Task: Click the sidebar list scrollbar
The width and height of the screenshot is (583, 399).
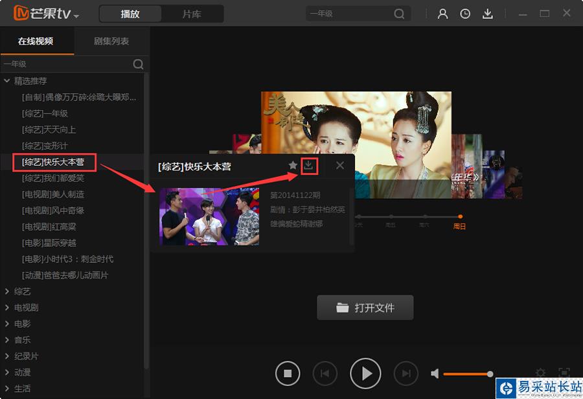Action: pos(146,221)
